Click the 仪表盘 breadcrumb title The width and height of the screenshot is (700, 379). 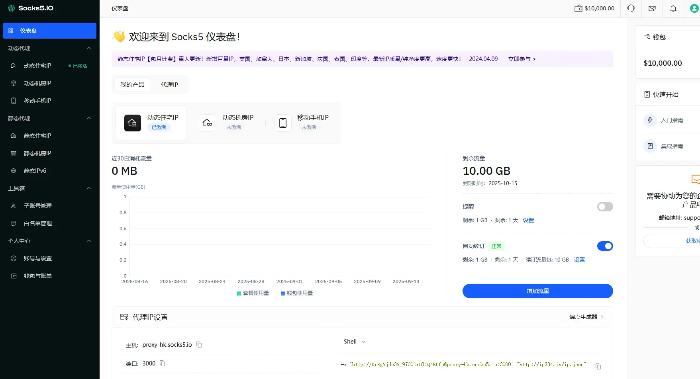(x=120, y=8)
